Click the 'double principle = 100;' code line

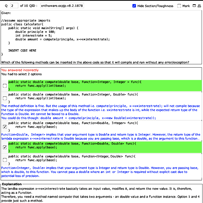(35, 32)
